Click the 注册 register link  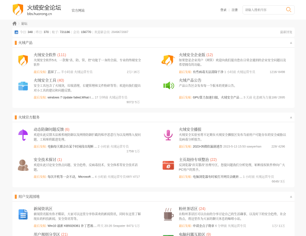coord(234,9)
